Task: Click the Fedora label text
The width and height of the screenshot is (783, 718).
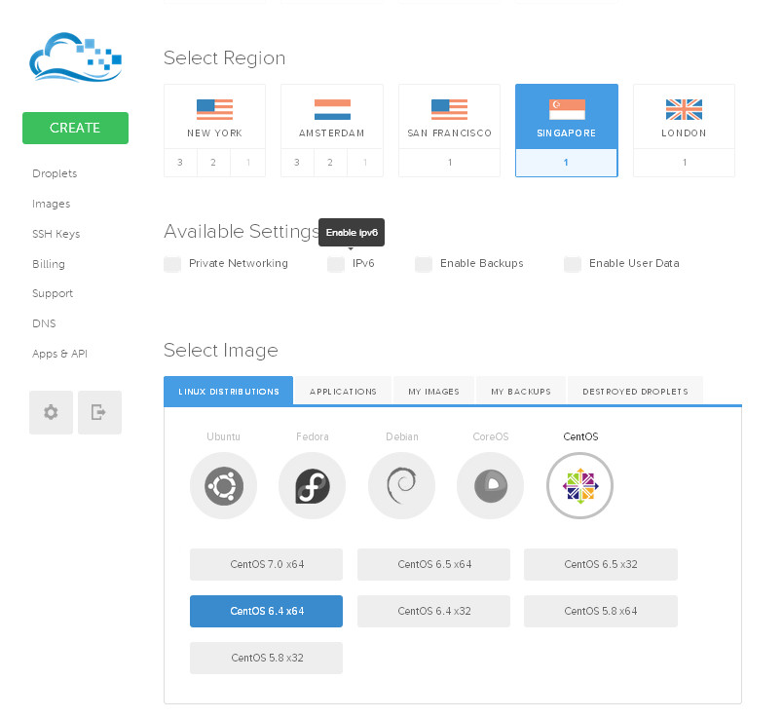Action: coord(312,436)
